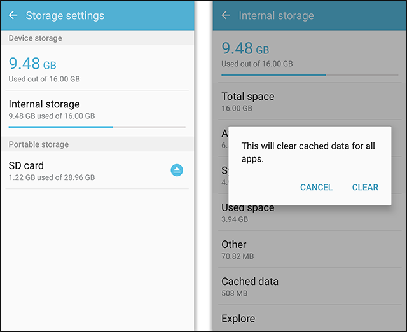Eject the SD card
Image resolution: width=407 pixels, height=332 pixels.
(177, 170)
